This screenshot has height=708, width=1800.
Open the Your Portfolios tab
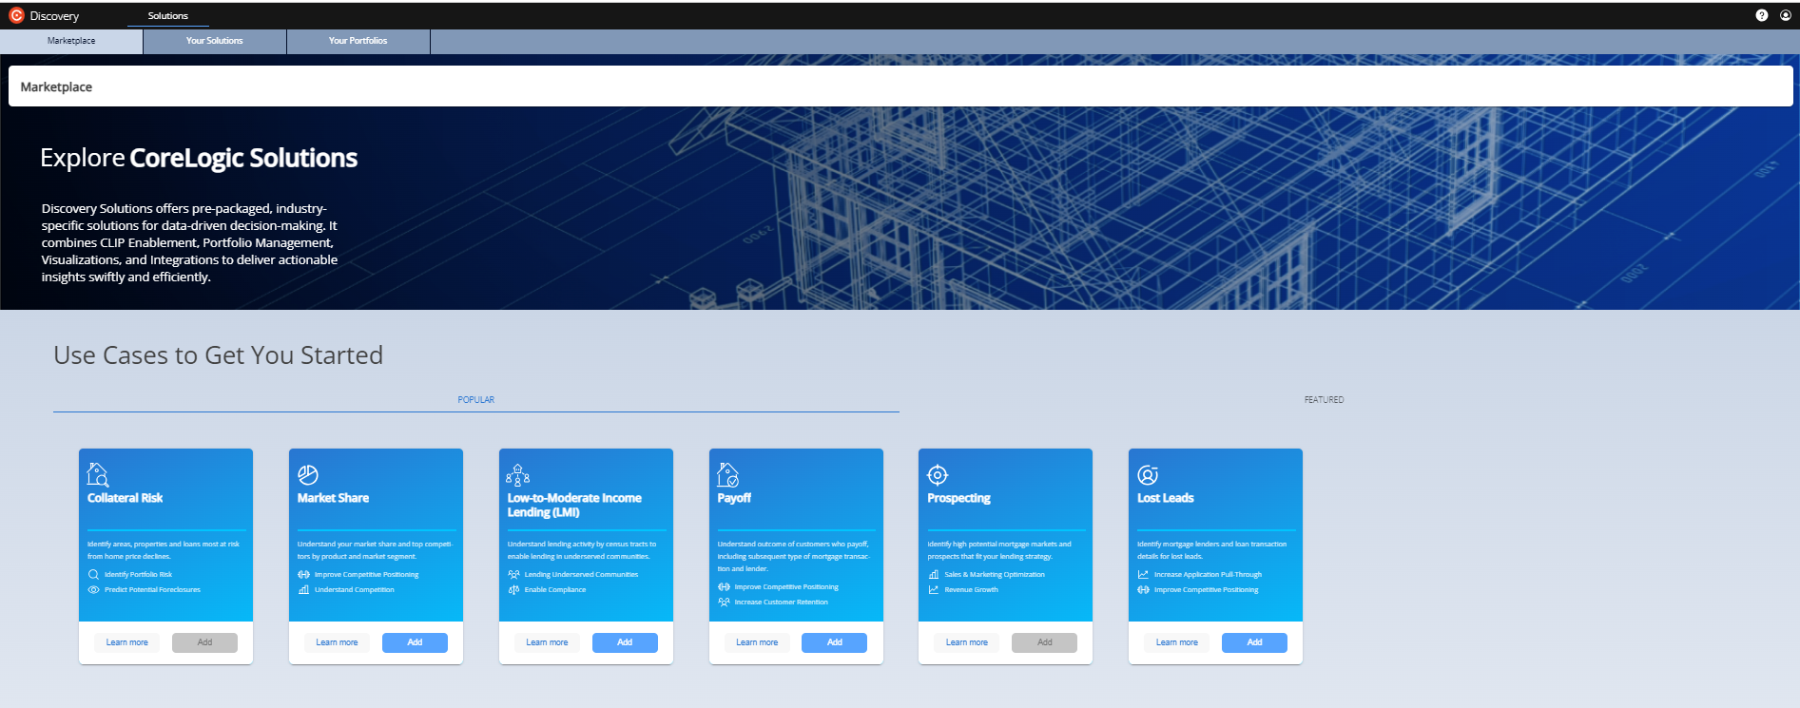358,41
